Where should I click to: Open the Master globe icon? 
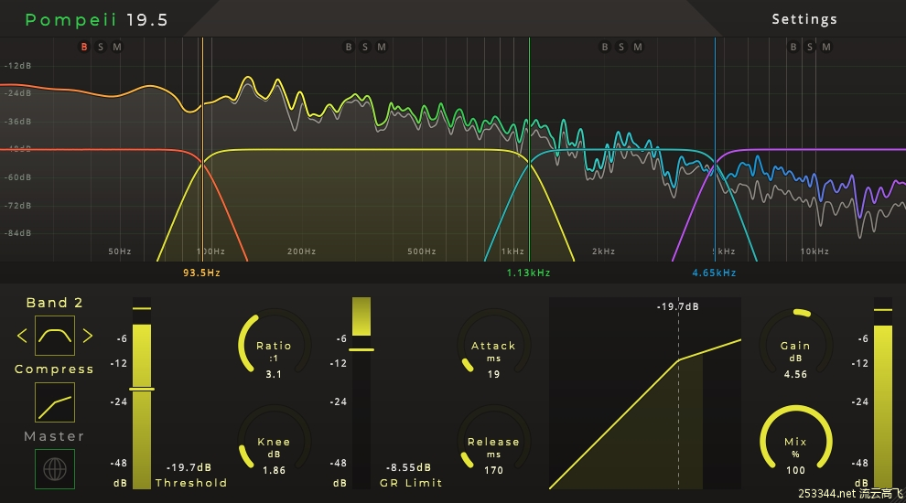55,469
